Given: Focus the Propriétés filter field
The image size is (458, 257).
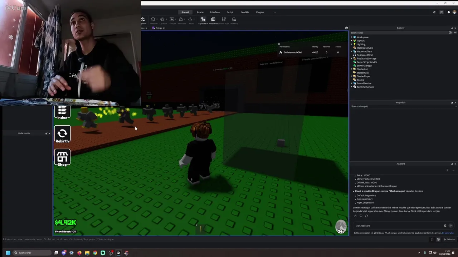Looking at the screenshot, I should click(x=403, y=106).
